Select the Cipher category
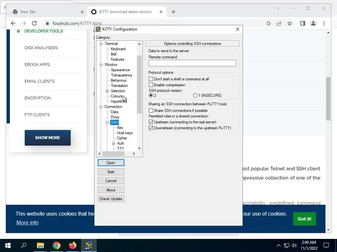This screenshot has height=252, width=337. coord(122,138)
